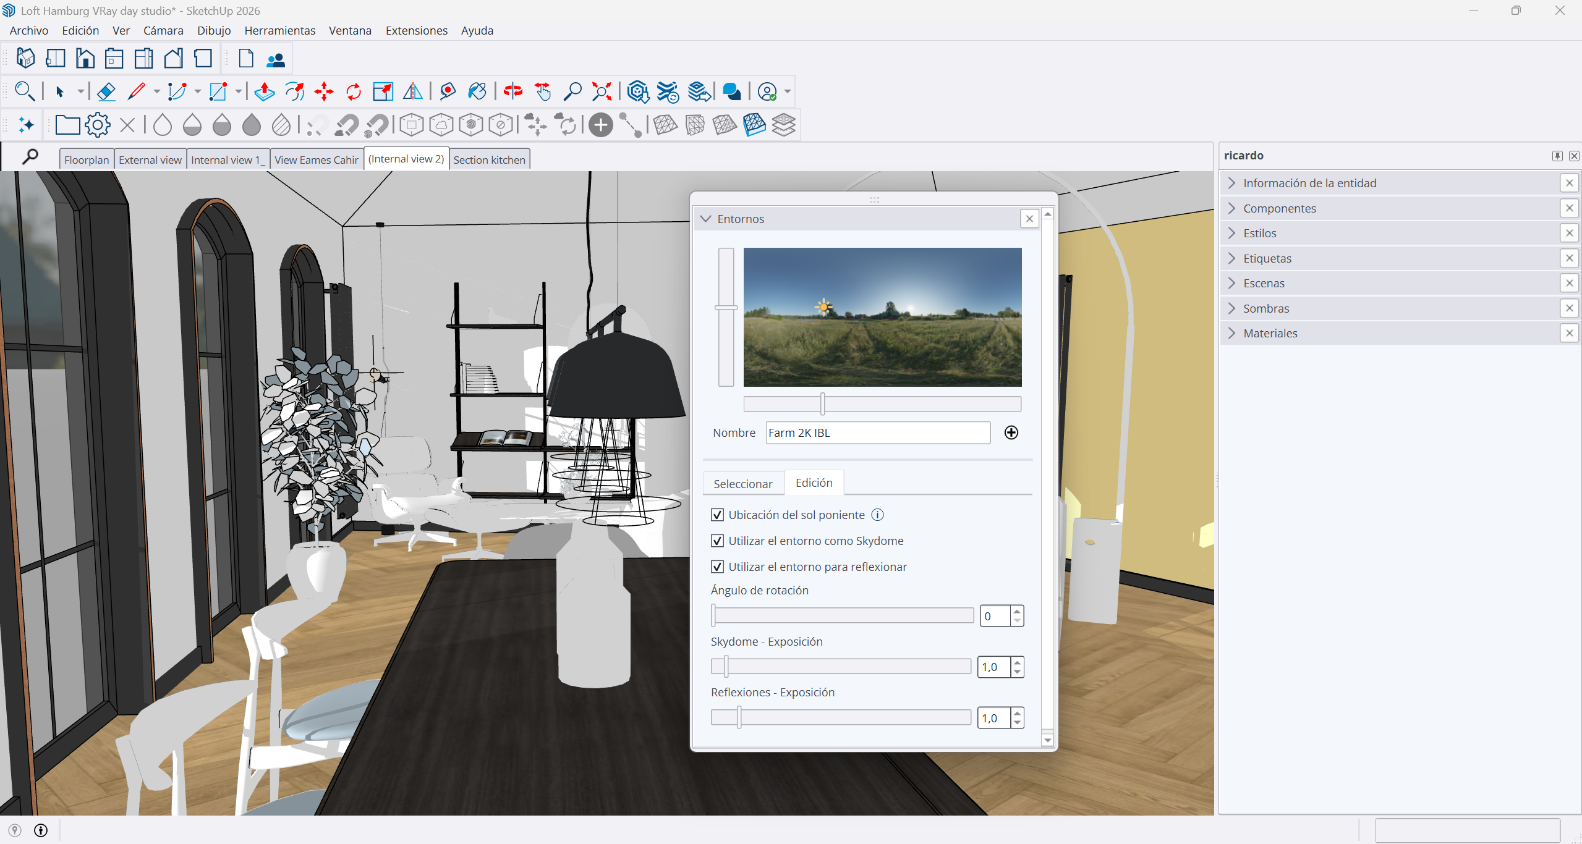Click the Nombre field Farm 2K IBL
The image size is (1582, 844).
coord(878,433)
